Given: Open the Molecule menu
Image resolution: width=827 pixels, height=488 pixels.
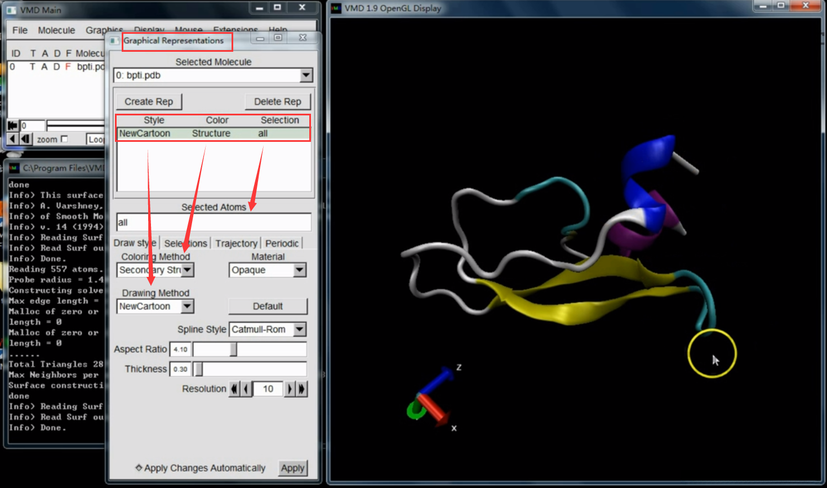Looking at the screenshot, I should point(56,30).
